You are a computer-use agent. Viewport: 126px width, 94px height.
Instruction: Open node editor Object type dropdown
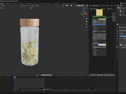point(97,6)
